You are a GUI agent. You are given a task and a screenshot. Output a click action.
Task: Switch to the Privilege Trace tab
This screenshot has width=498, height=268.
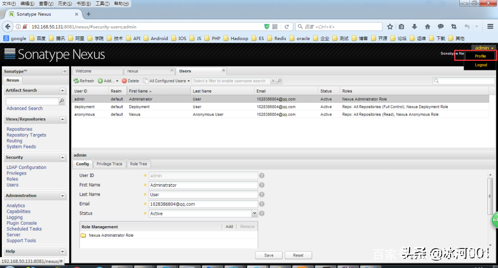point(109,164)
